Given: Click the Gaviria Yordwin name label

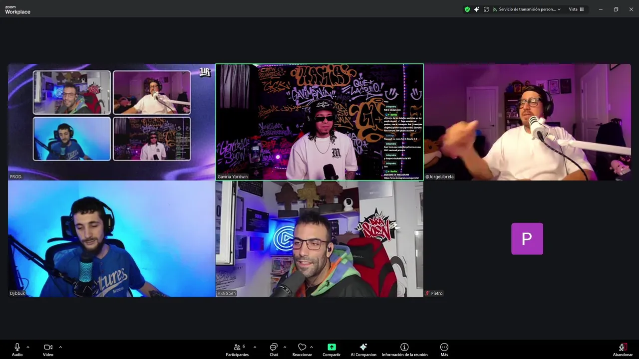Looking at the screenshot, I should (x=233, y=177).
